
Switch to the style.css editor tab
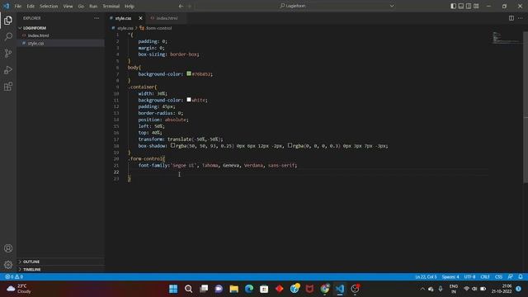(125, 18)
